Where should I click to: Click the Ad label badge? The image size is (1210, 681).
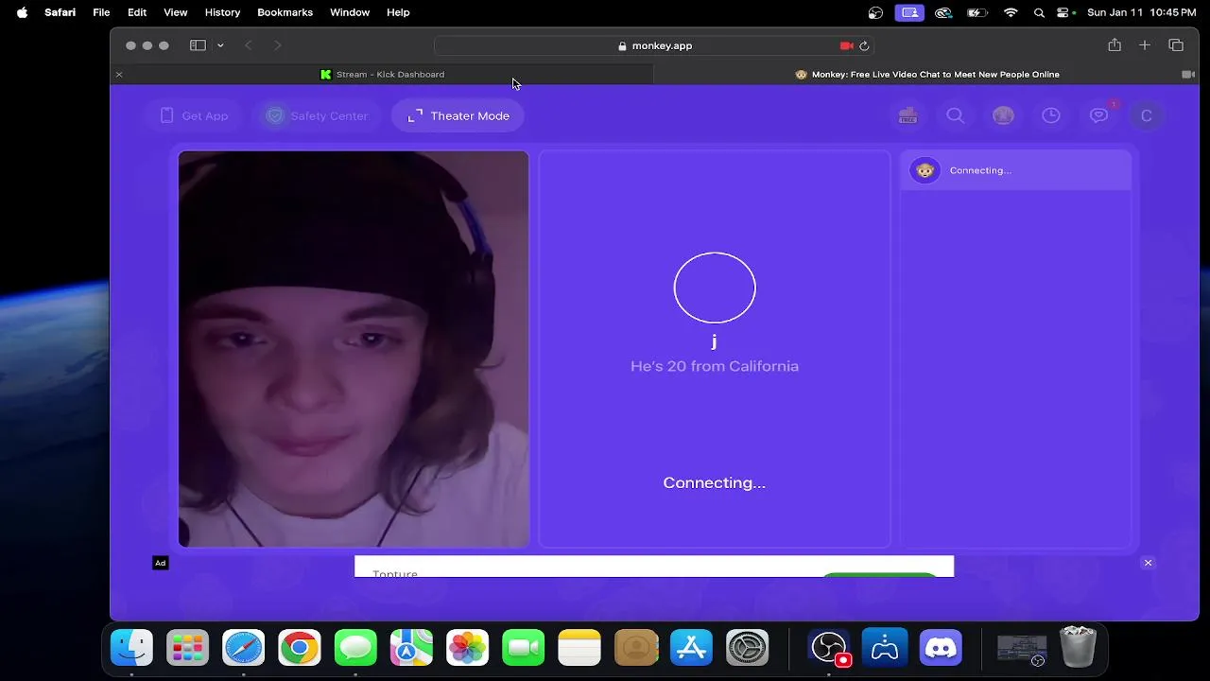point(161,563)
